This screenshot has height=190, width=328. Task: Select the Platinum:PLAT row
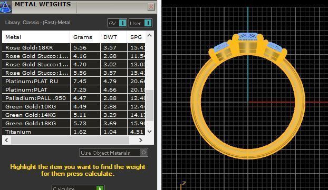74,90
